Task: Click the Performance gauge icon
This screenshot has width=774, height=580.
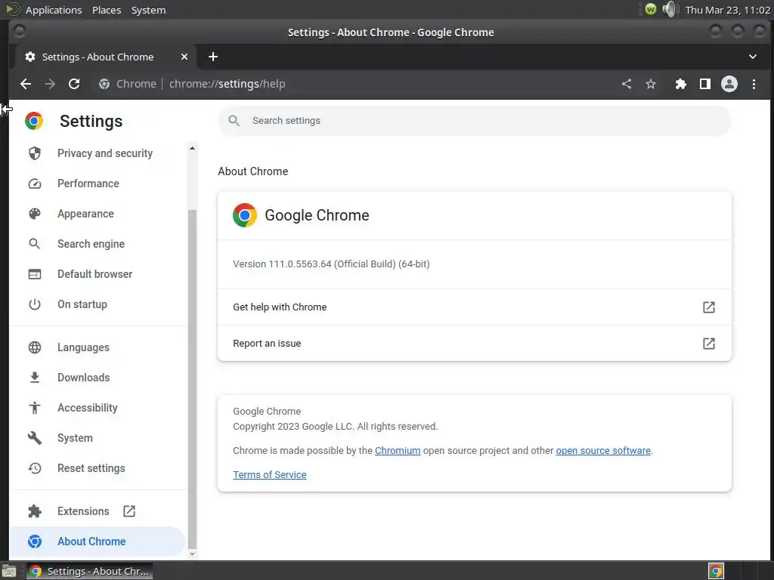Action: (x=35, y=184)
